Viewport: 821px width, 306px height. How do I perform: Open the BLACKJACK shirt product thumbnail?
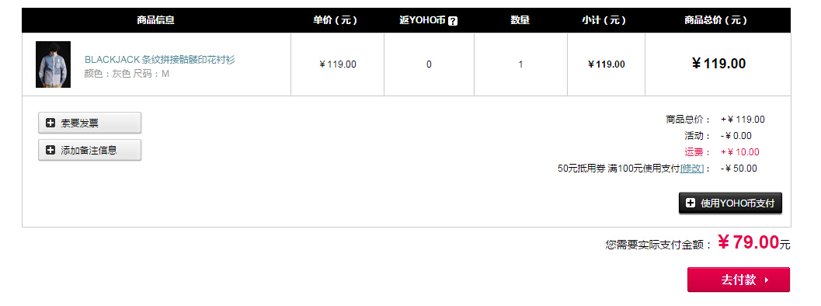pyautogui.click(x=53, y=64)
